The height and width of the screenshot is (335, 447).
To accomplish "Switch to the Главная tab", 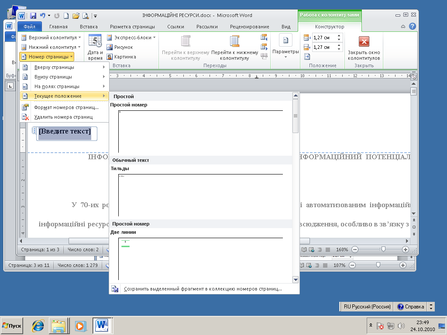I will pyautogui.click(x=58, y=27).
